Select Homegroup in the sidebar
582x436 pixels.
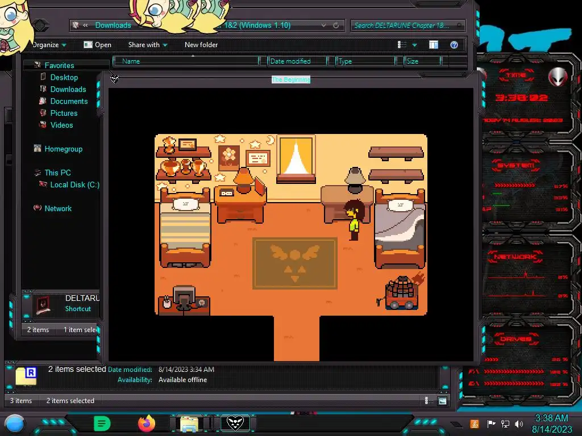(64, 149)
